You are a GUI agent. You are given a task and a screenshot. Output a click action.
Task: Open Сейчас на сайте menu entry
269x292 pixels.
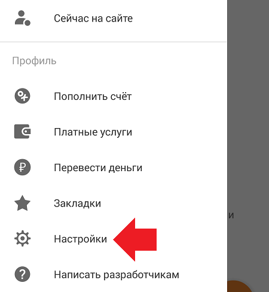click(113, 19)
